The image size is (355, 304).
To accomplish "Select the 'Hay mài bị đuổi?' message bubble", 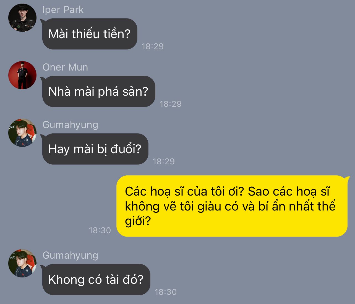I will click(95, 149).
